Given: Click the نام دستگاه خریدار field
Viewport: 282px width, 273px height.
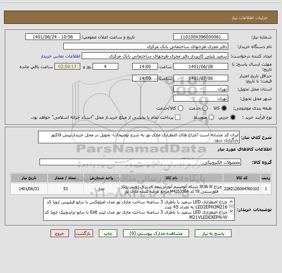Looking at the screenshot, I should [146, 47].
